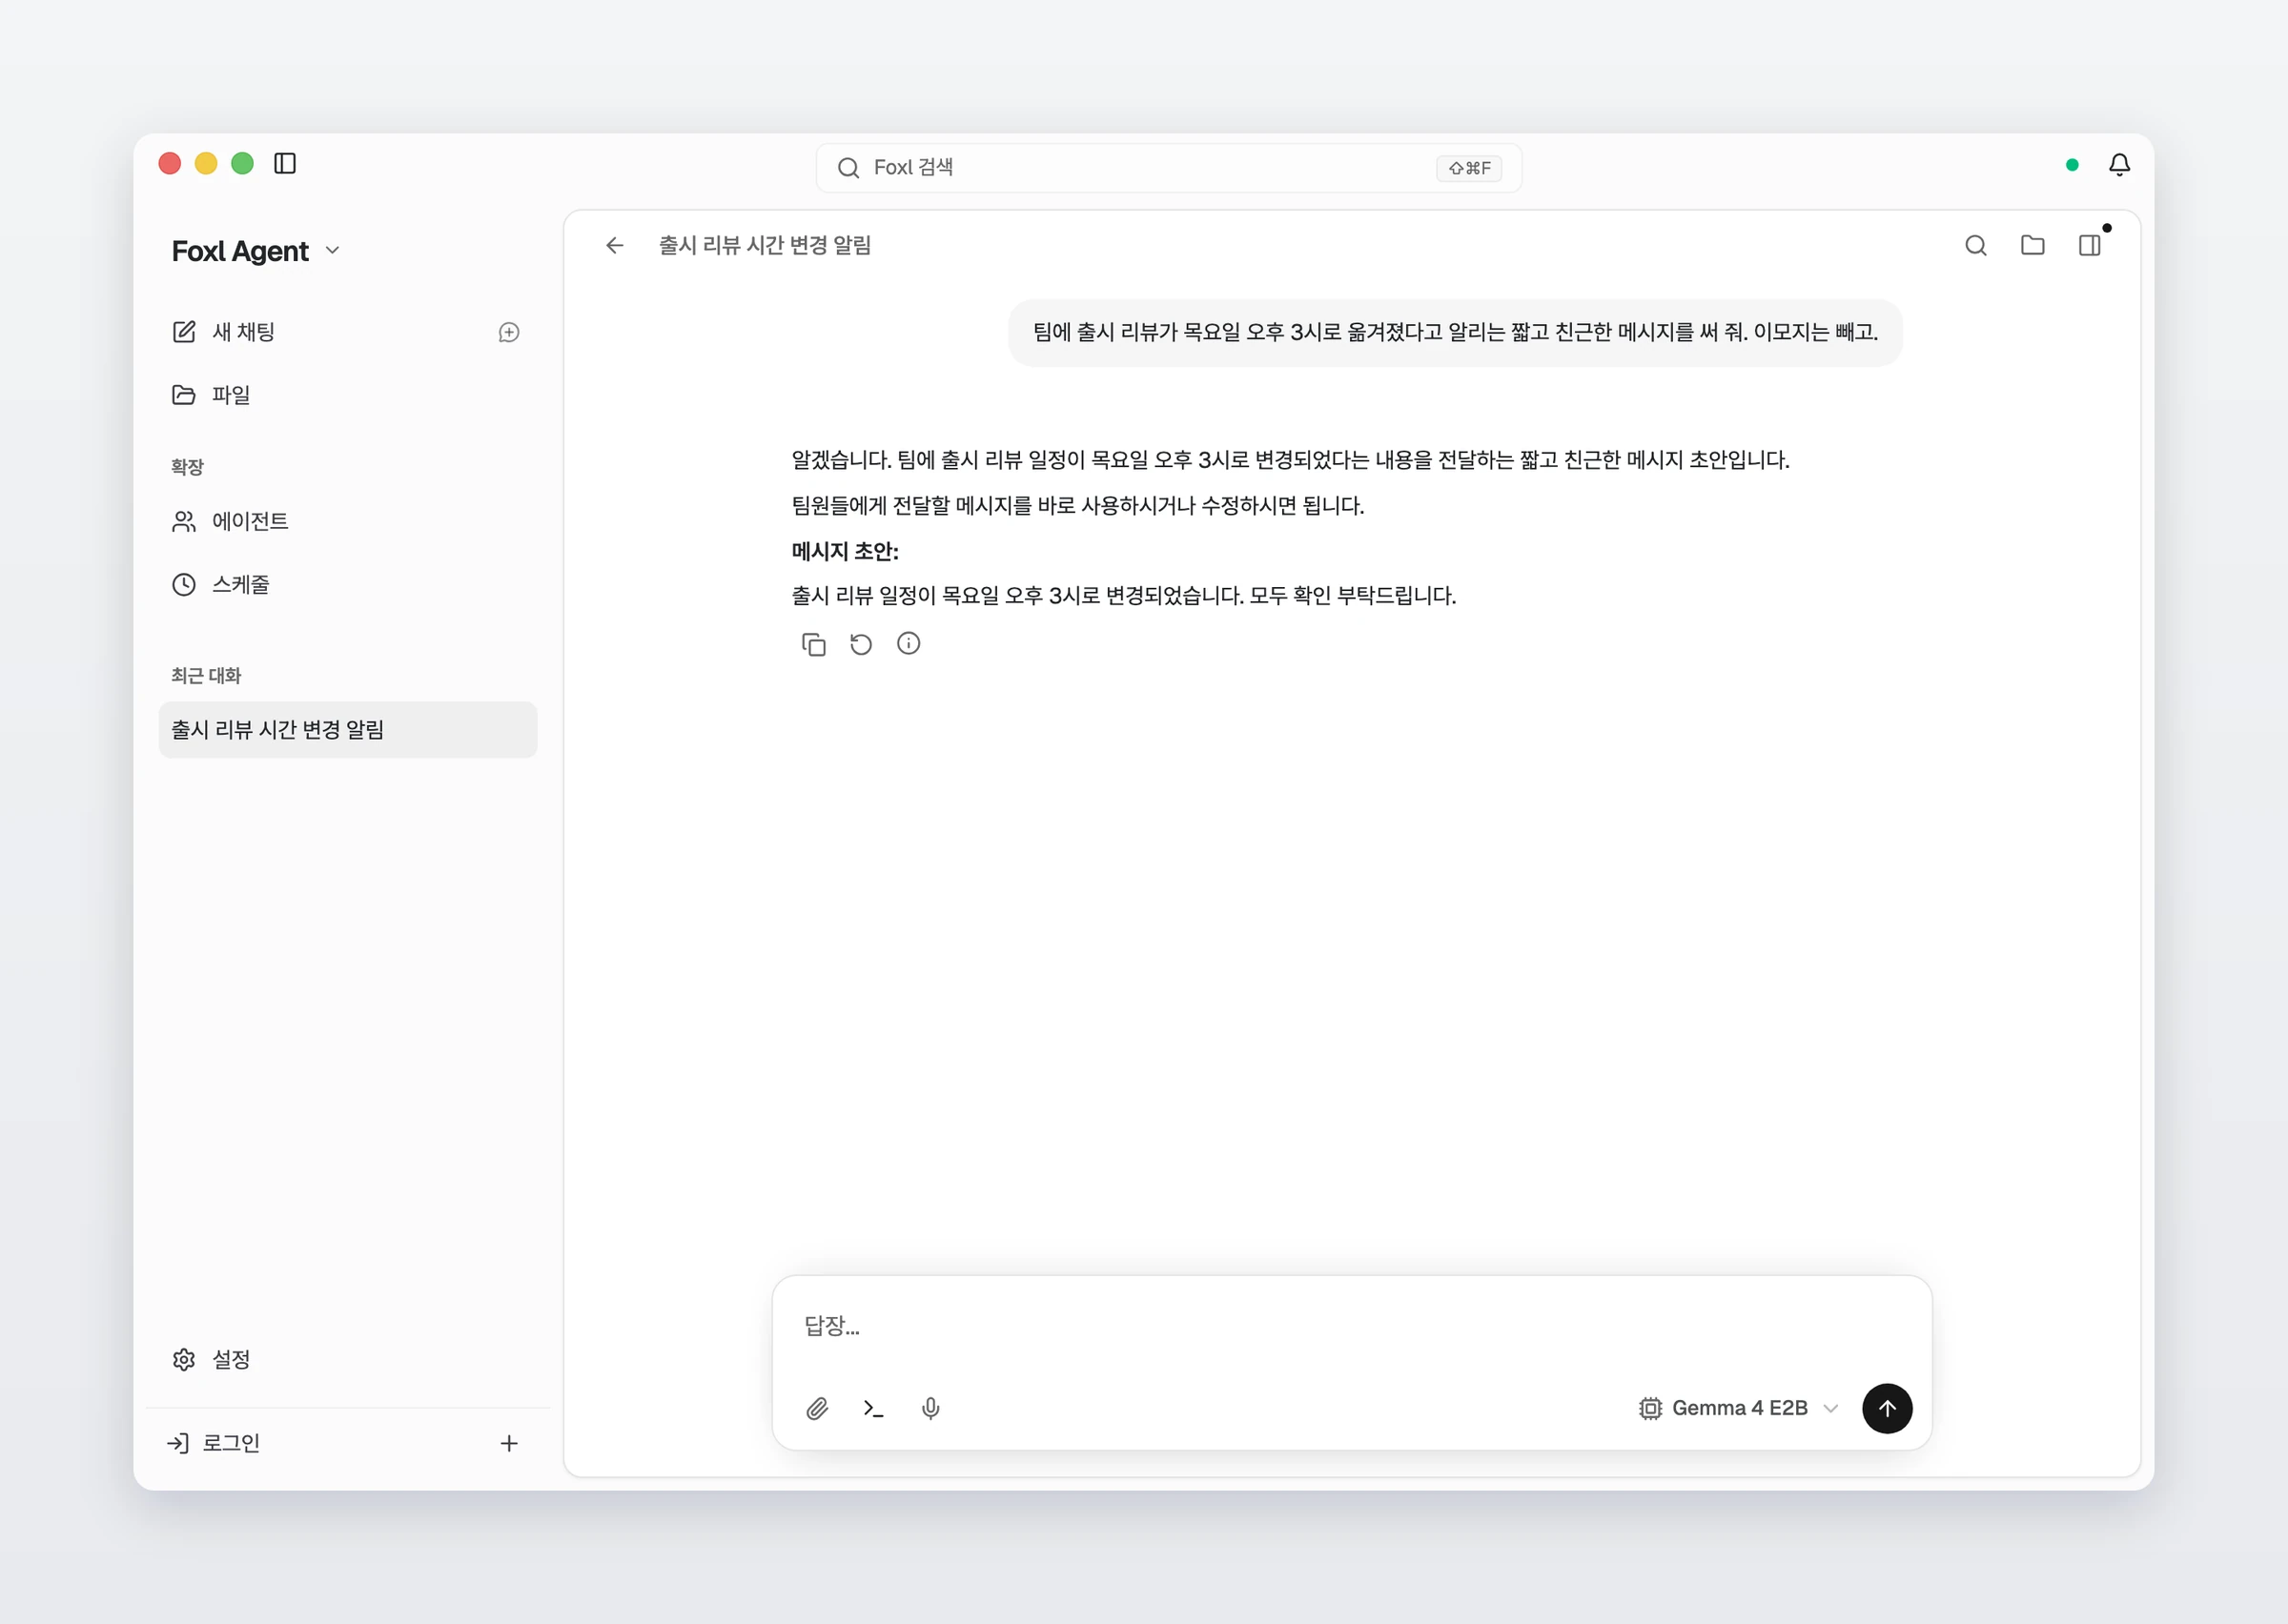
Task: Click the new chat bubble plus icon
Action: tap(509, 332)
